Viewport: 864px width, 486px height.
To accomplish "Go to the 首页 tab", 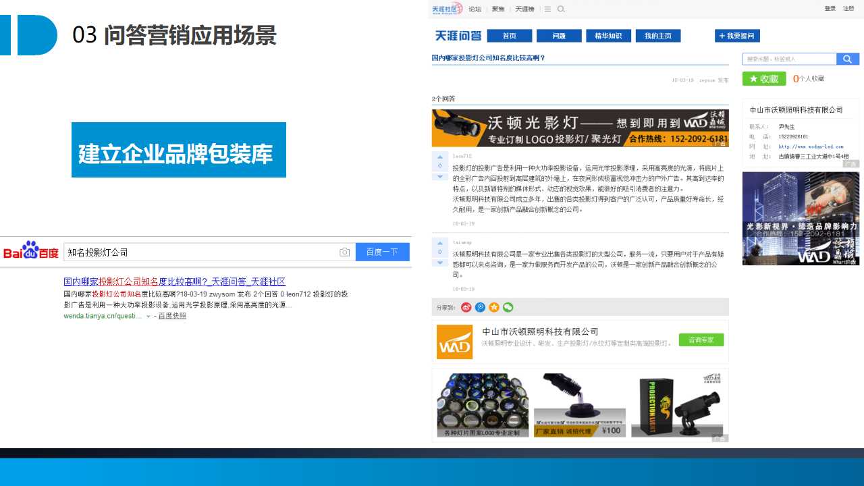I will [x=510, y=36].
